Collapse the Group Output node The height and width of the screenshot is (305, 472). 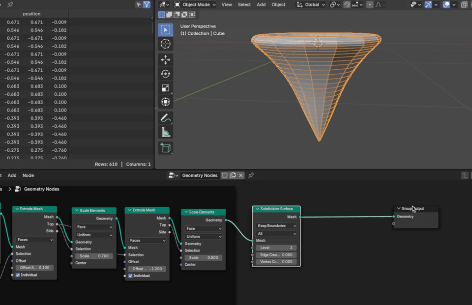[x=399, y=209]
